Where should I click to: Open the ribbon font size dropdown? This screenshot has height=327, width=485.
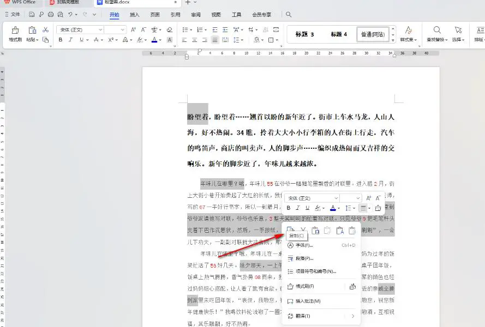123,29
